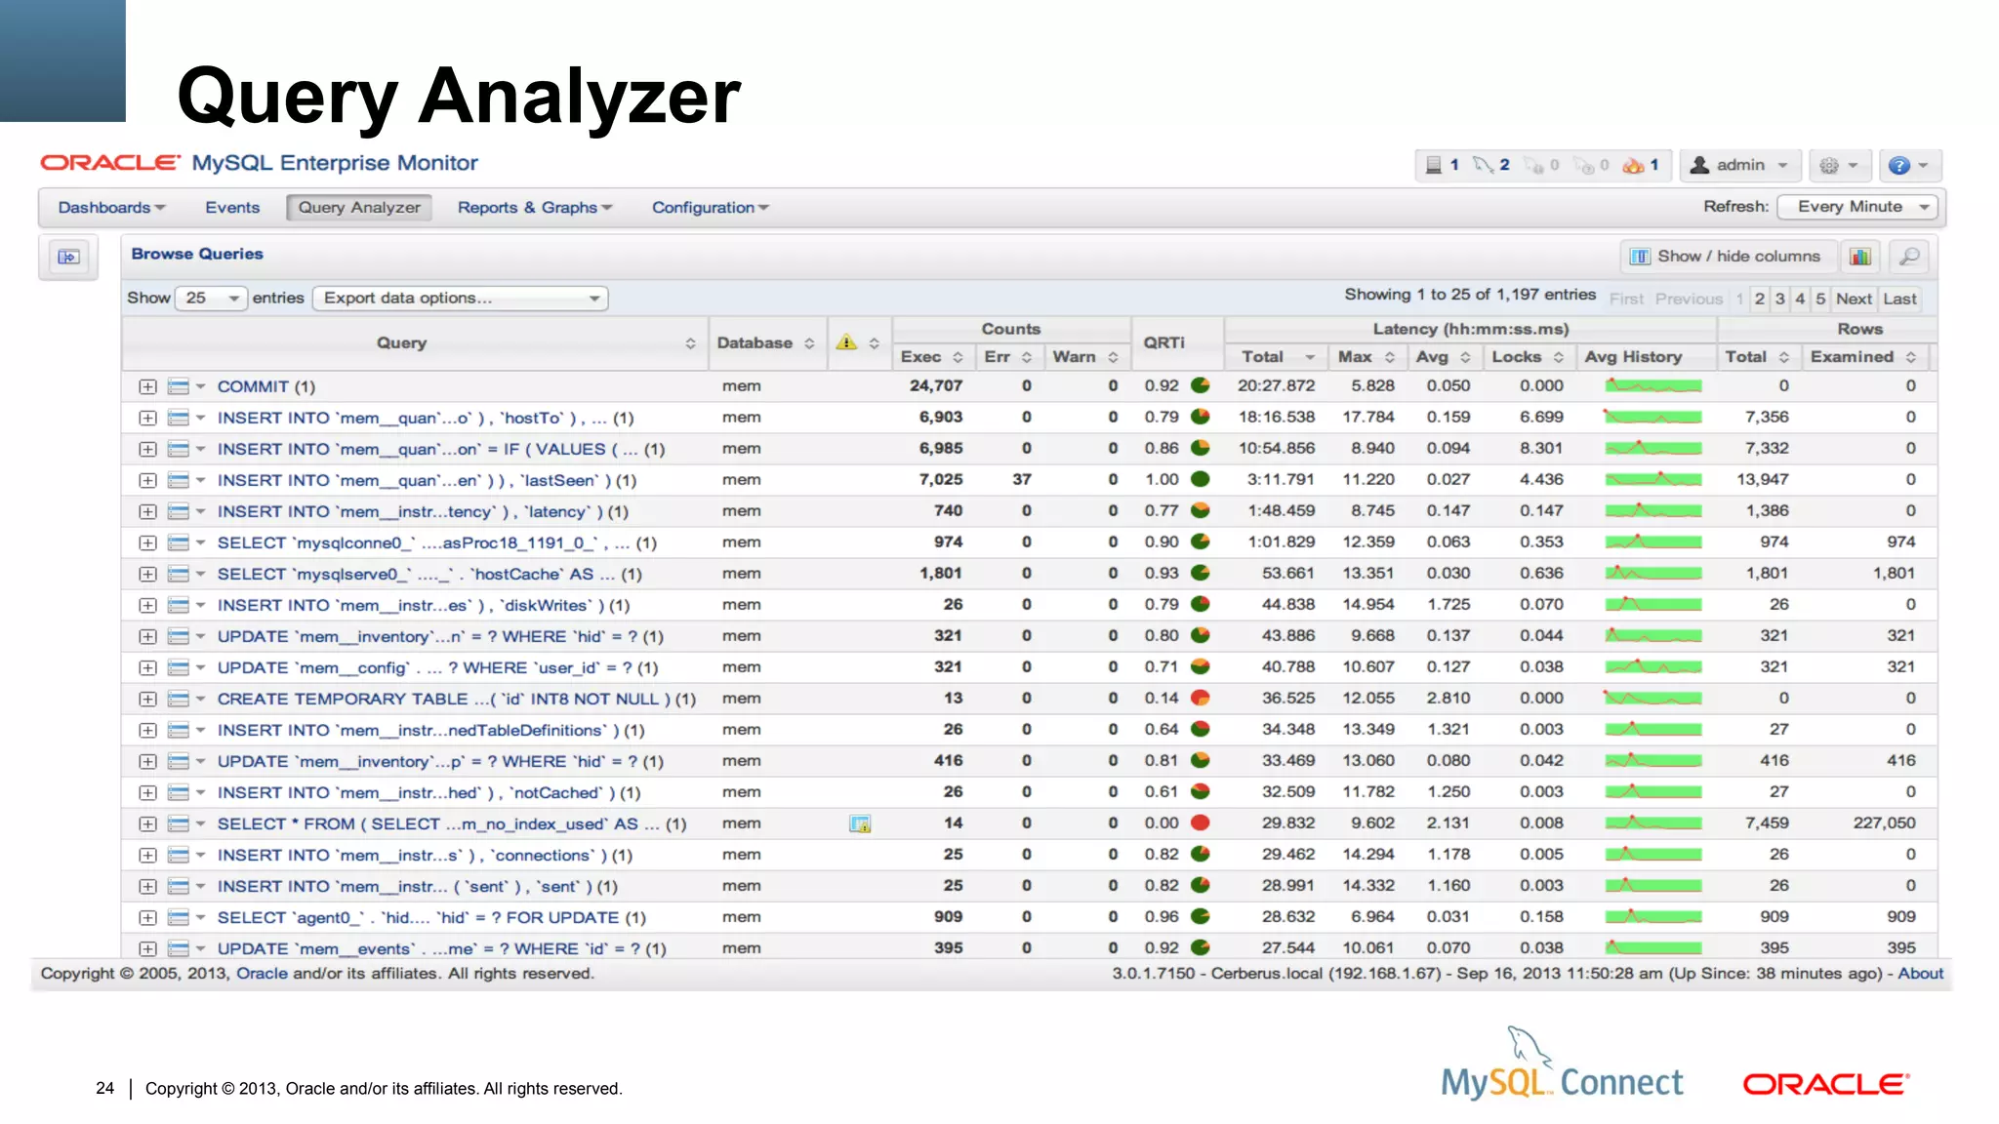Image resolution: width=1999 pixels, height=1124 pixels.
Task: Click the monitored hosts status icon showing 1
Action: click(1434, 165)
